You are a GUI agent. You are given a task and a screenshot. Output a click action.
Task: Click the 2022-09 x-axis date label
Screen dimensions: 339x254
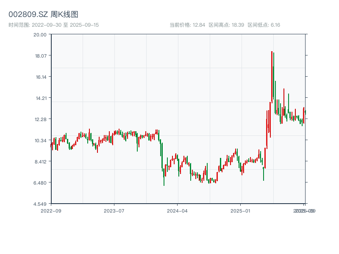click(x=51, y=210)
